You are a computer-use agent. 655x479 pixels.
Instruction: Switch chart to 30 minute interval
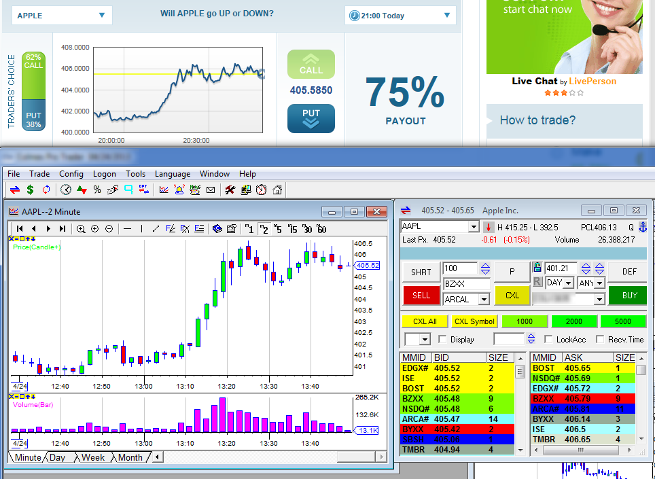click(307, 229)
